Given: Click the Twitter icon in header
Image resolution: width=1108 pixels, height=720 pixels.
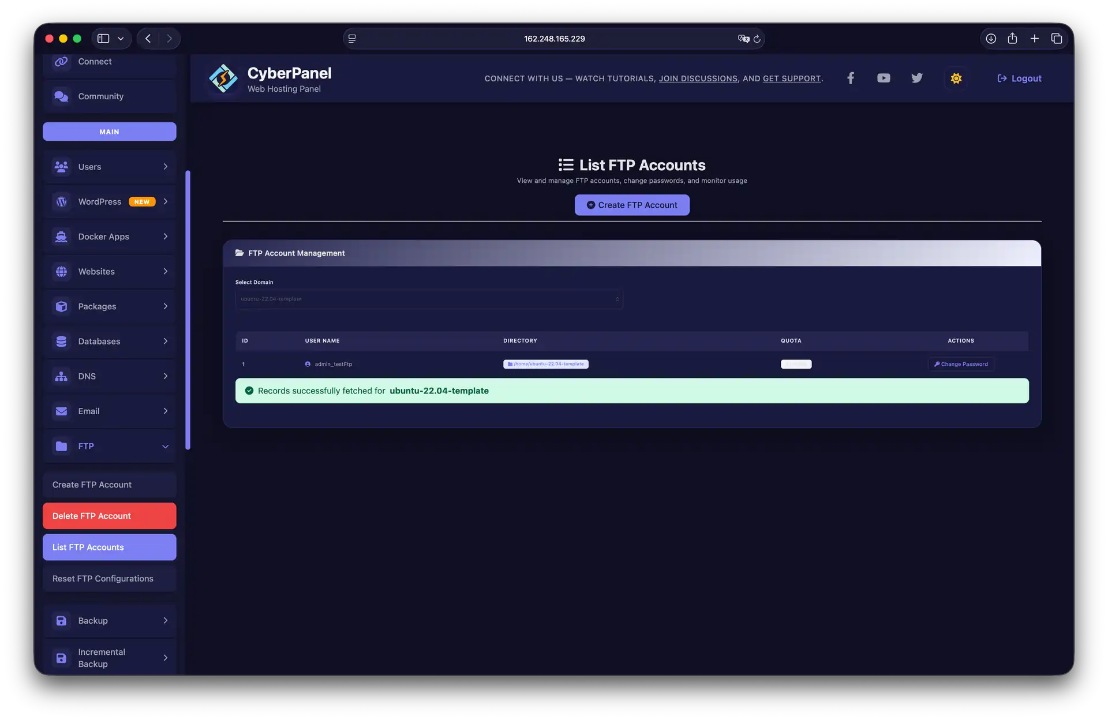Looking at the screenshot, I should click(x=916, y=78).
